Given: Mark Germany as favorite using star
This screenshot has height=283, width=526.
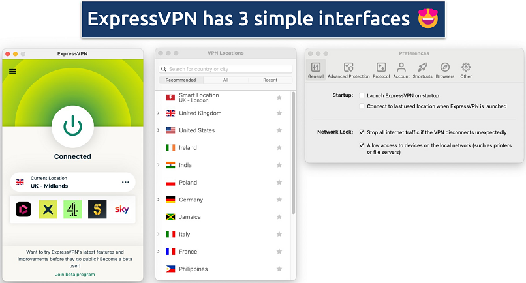Looking at the screenshot, I should click(279, 200).
